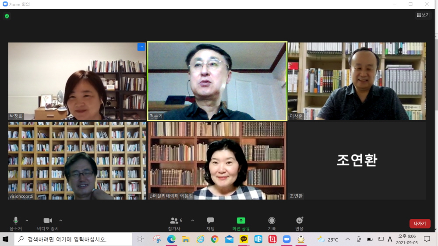Show hidden system tray icons
The width and height of the screenshot is (438, 246).
click(x=348, y=239)
